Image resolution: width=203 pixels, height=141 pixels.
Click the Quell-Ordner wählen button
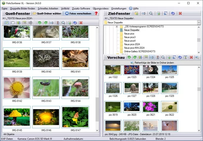(x=47, y=14)
